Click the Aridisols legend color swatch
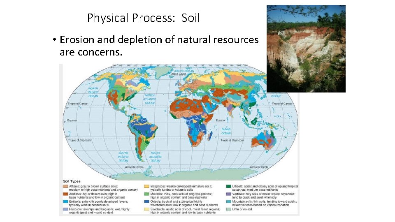The height and width of the screenshot is (222, 395). 65,194
